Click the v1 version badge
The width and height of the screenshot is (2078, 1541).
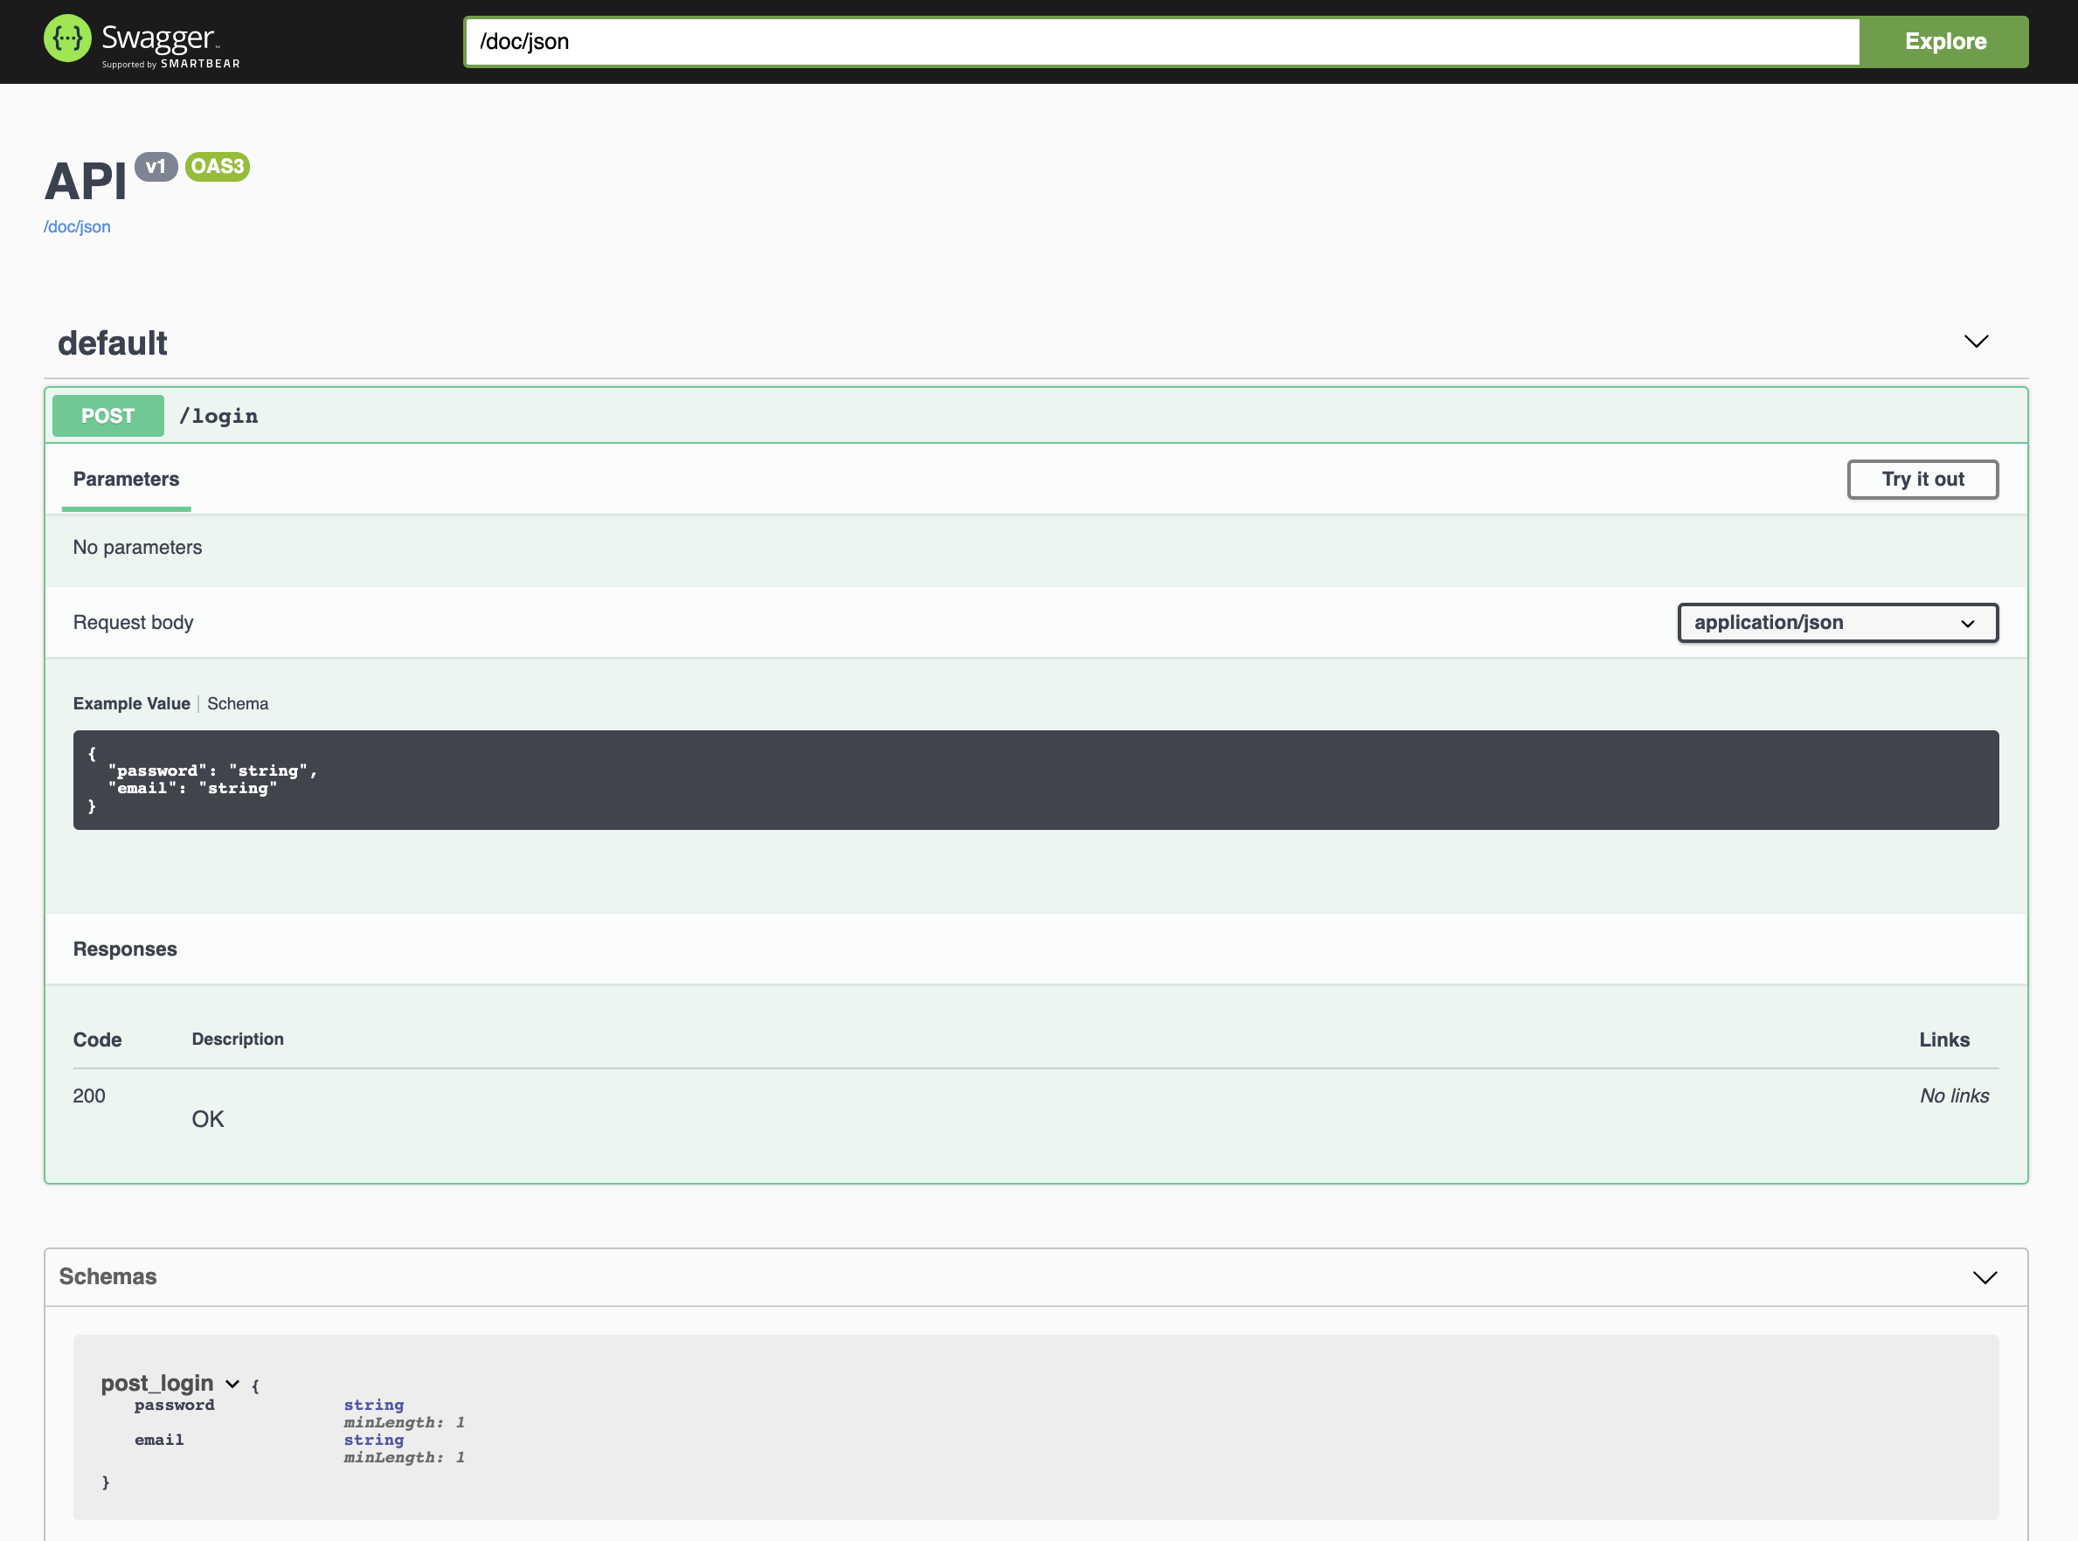click(156, 167)
